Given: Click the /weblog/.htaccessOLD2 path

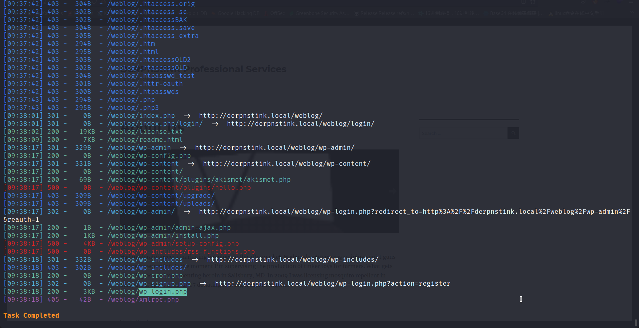Looking at the screenshot, I should [149, 60].
